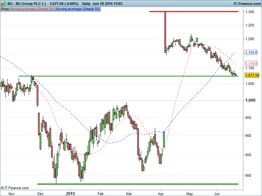Click the 2015 label on time axis

point(70,193)
